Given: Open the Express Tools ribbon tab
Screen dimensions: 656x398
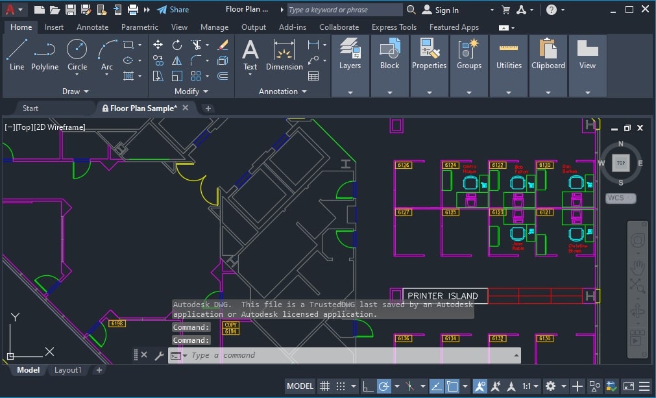Looking at the screenshot, I should [394, 27].
